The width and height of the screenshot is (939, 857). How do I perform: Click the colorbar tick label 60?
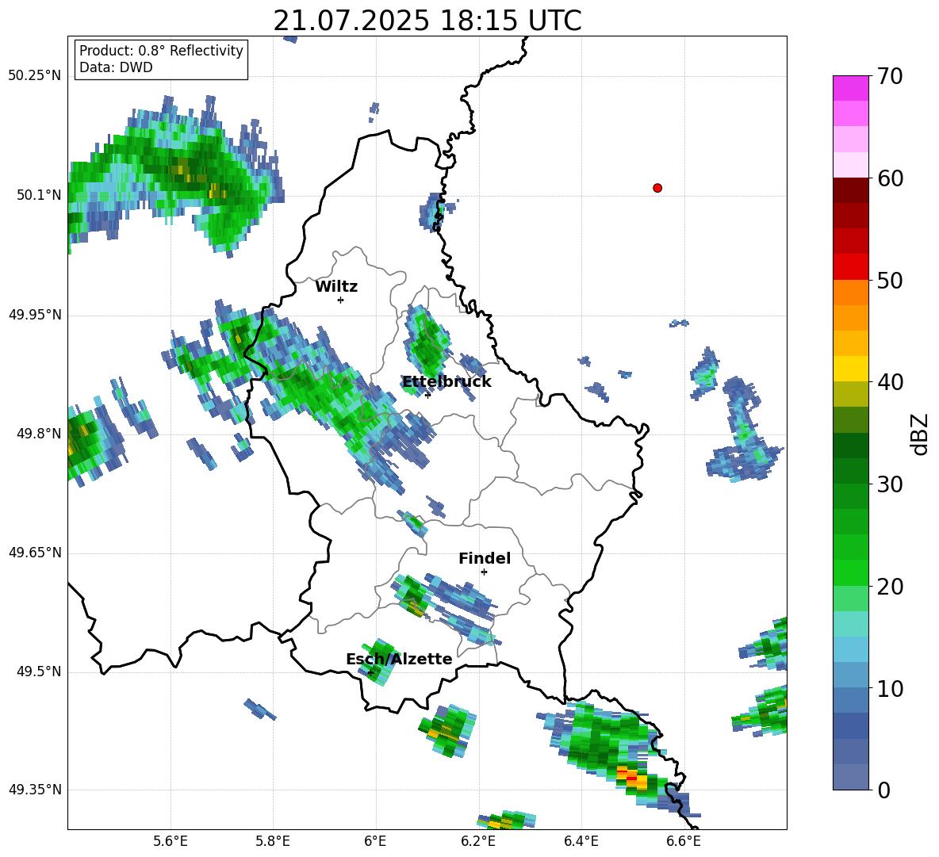point(891,178)
